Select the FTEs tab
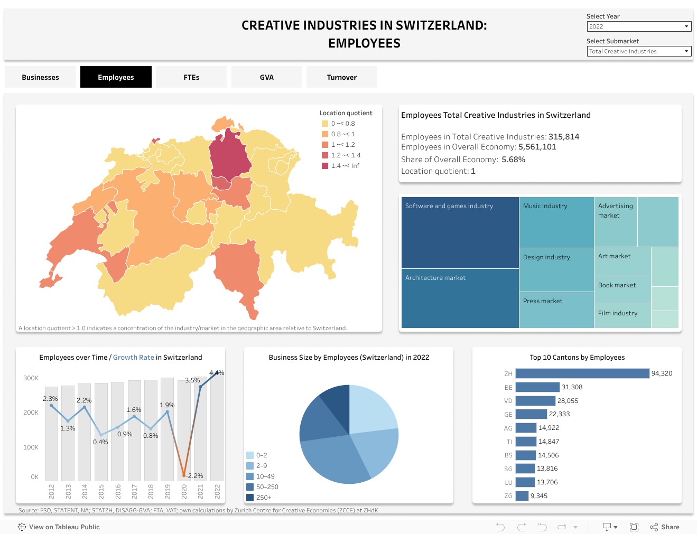697x534 pixels. 191,77
